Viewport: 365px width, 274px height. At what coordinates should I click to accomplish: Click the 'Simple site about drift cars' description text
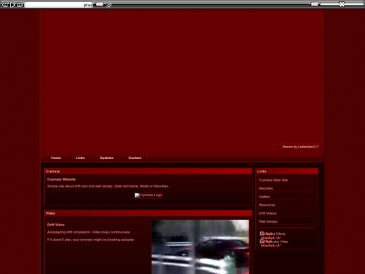click(108, 186)
